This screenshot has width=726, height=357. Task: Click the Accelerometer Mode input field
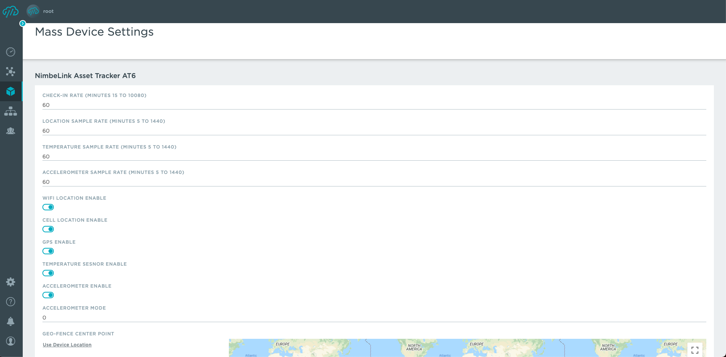click(x=374, y=318)
